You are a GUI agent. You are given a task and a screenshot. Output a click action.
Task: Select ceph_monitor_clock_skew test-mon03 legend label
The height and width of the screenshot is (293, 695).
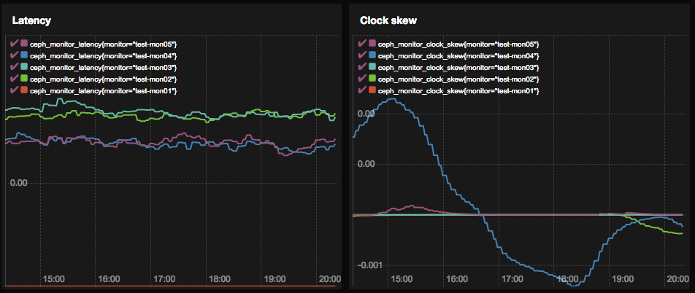pyautogui.click(x=458, y=67)
